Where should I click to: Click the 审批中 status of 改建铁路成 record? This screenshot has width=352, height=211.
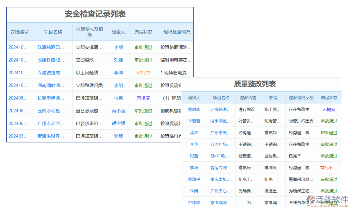[143, 72]
